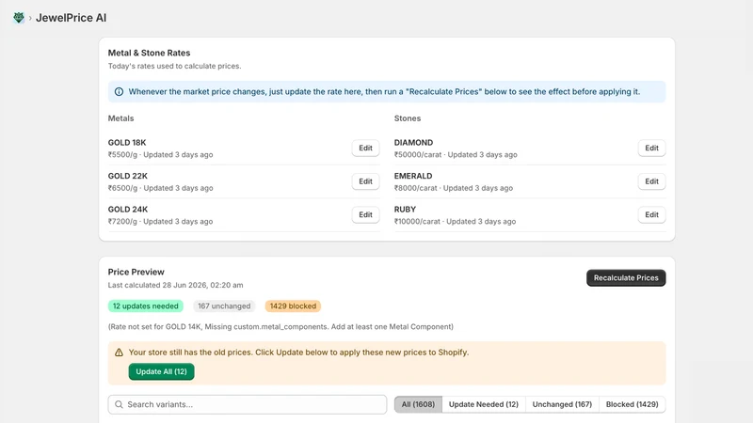Click the Rate not set for GOLD 14K note
The image size is (753, 423).
coord(280,326)
